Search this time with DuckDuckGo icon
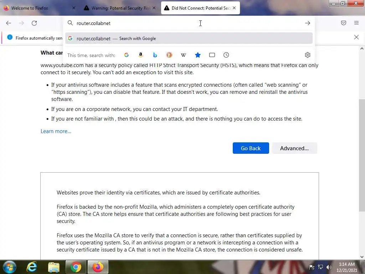This screenshot has width=365, height=274. click(169, 55)
